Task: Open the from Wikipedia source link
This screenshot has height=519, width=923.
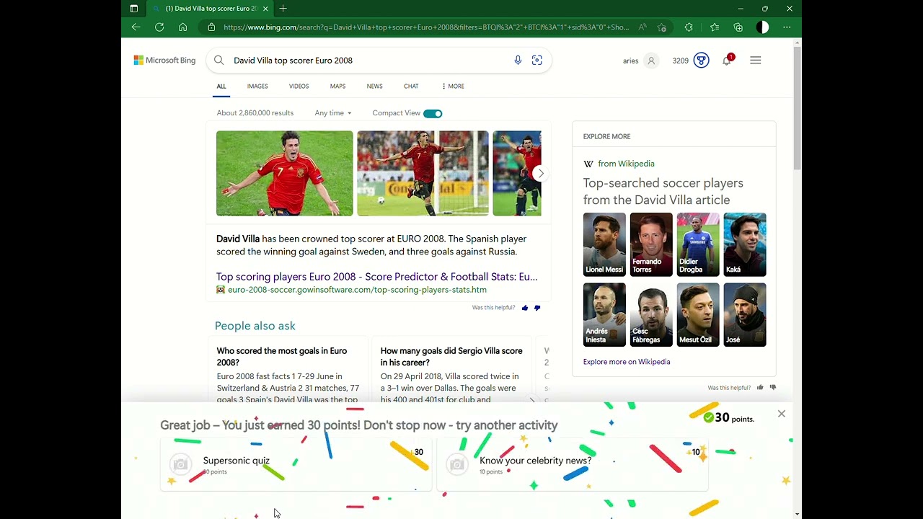Action: pyautogui.click(x=626, y=164)
